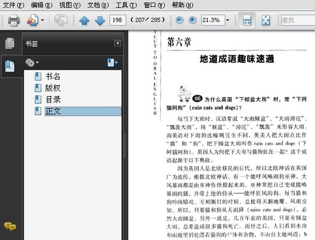The height and width of the screenshot is (240, 315).
Task: Open the bookmark options gear dropdown
Action: (32, 63)
